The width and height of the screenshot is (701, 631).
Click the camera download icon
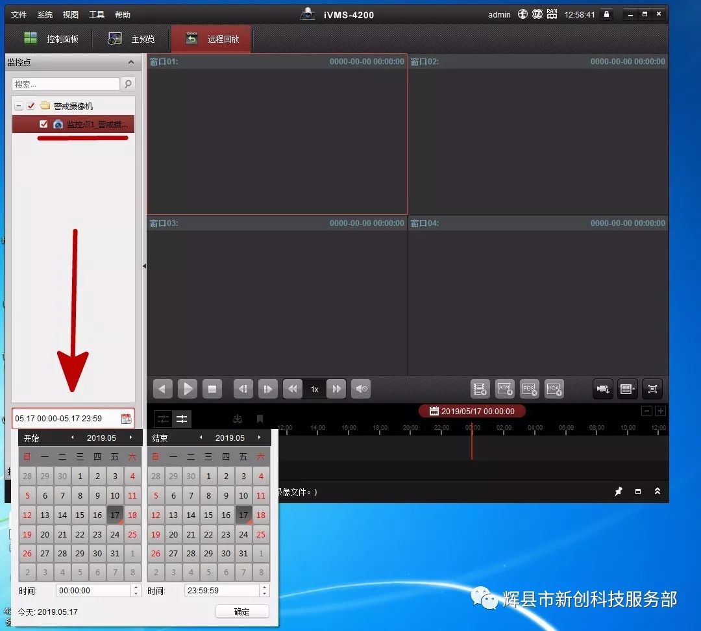(x=602, y=389)
